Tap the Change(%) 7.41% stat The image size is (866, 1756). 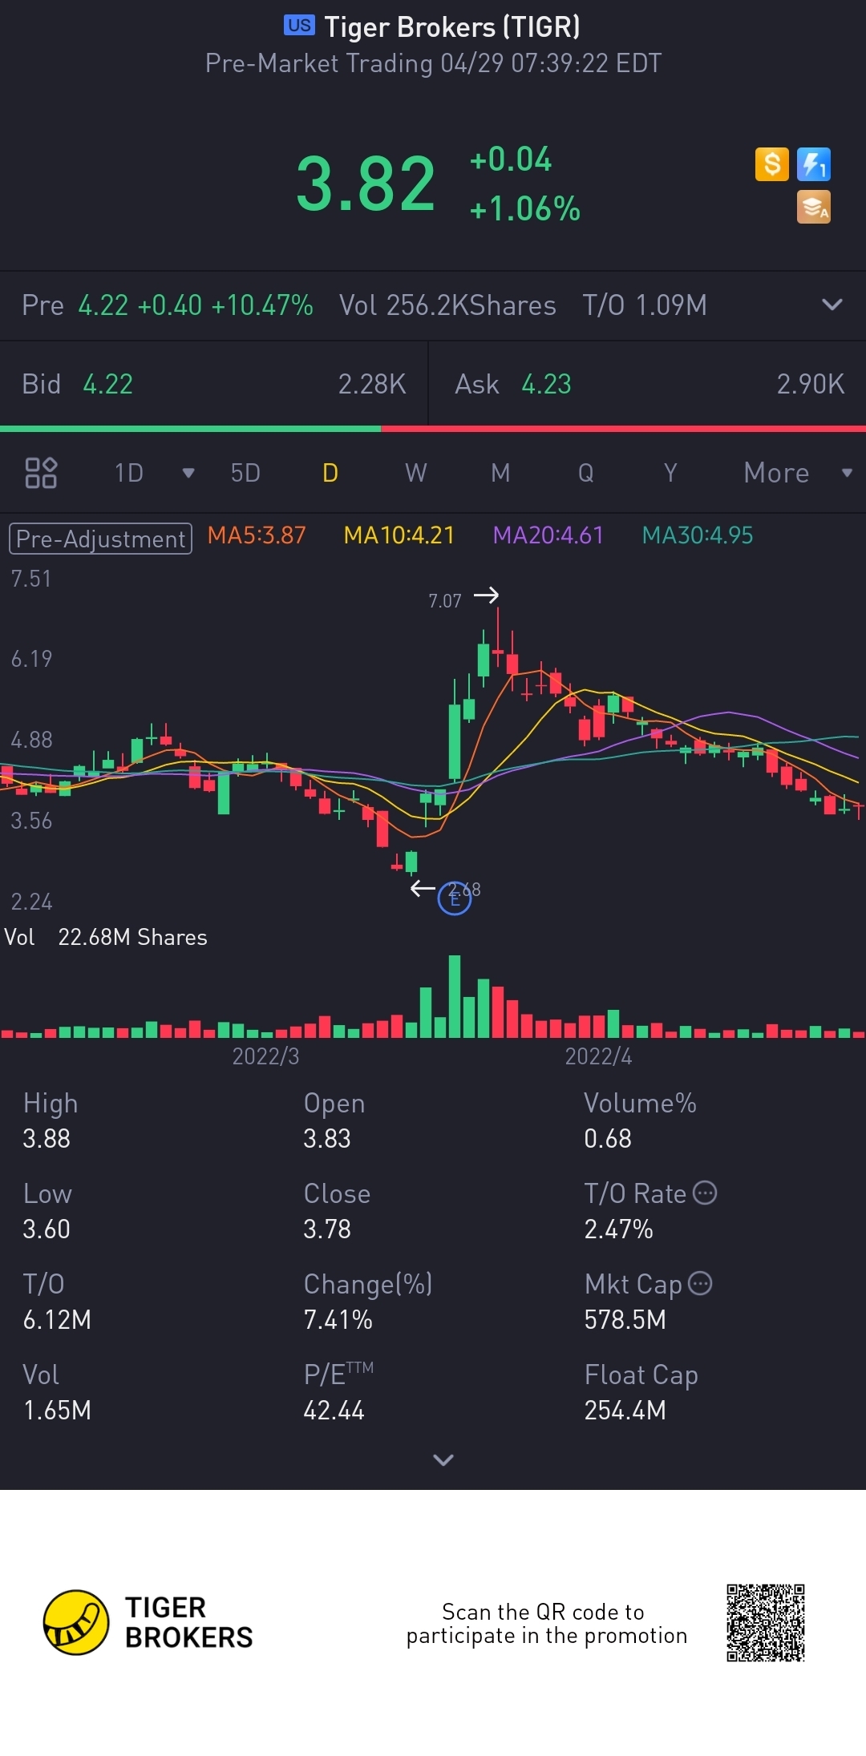tap(368, 1302)
